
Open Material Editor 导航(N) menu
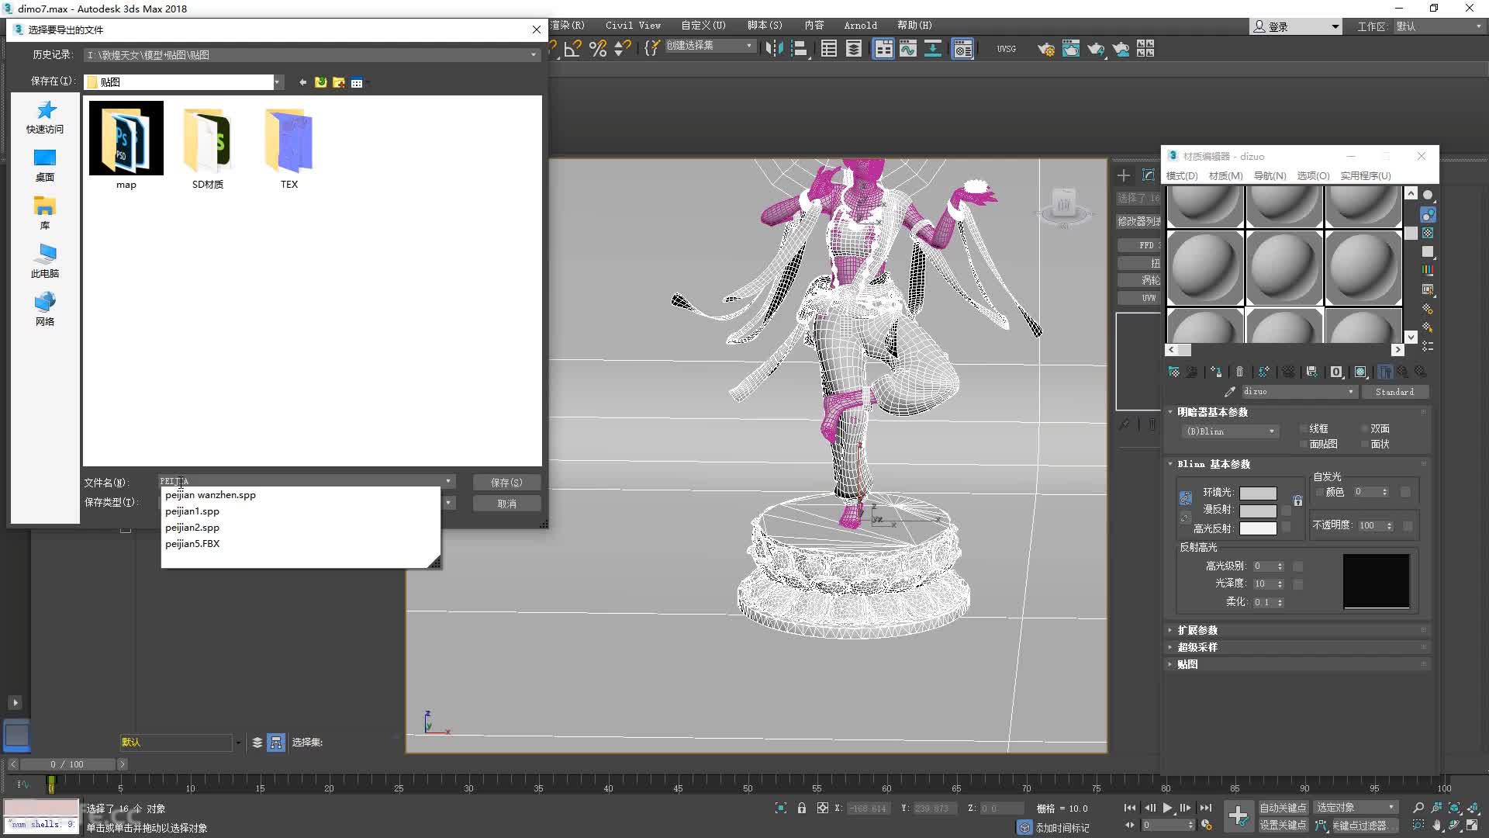coord(1270,176)
